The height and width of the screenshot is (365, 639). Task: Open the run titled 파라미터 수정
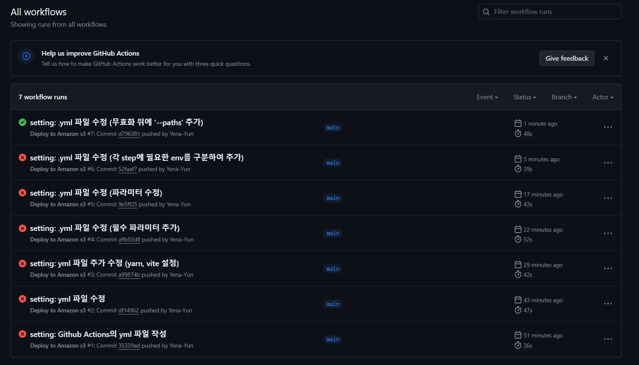(x=96, y=193)
